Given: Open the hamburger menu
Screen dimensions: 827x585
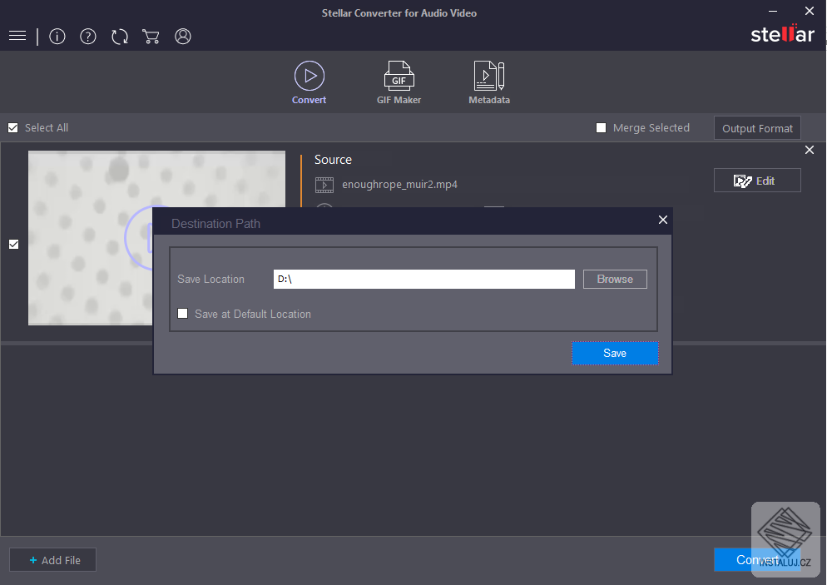Looking at the screenshot, I should (17, 36).
